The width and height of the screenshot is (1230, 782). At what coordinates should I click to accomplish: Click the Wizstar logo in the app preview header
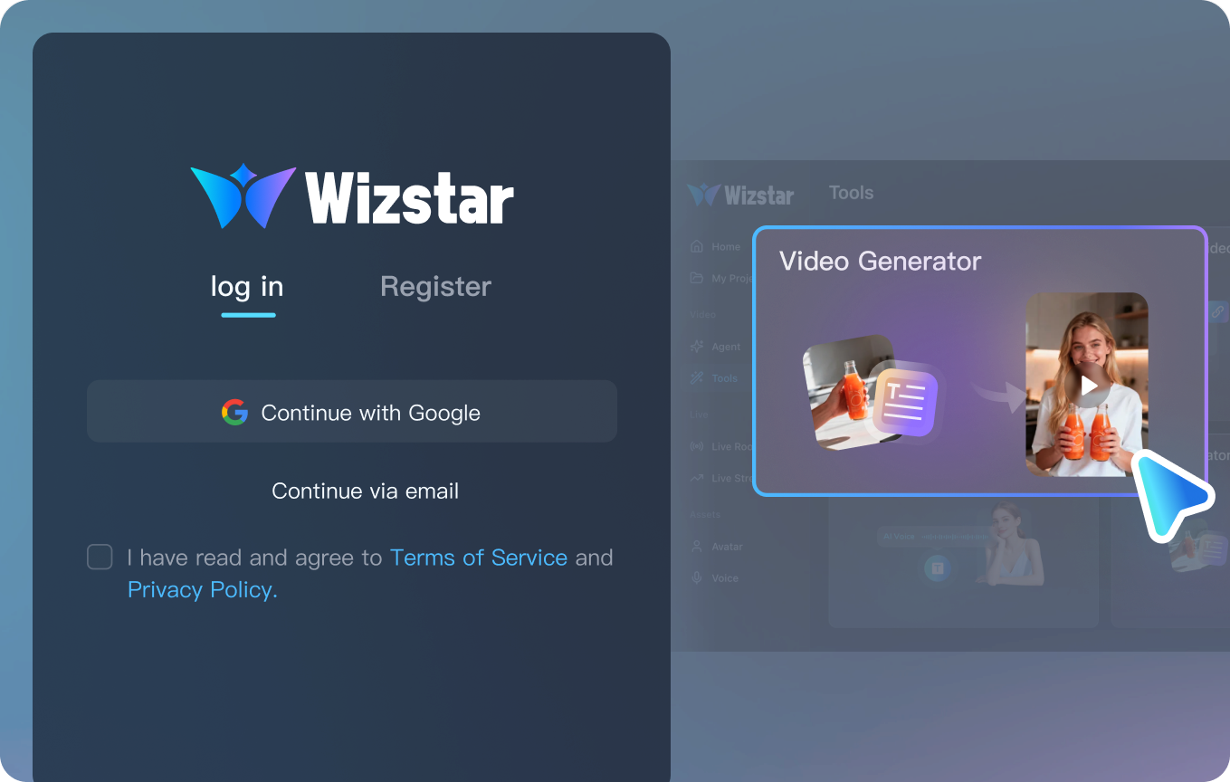(x=740, y=195)
